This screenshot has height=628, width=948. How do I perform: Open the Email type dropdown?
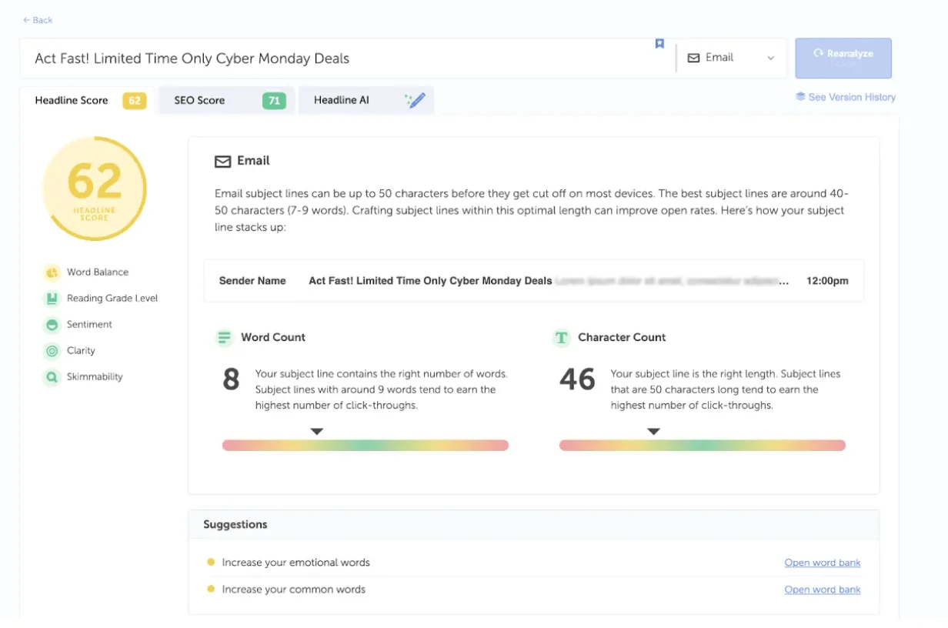(x=731, y=58)
